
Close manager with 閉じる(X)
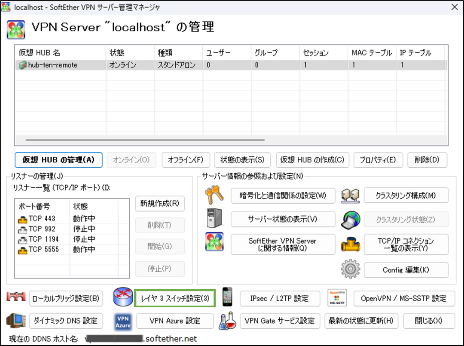click(429, 321)
